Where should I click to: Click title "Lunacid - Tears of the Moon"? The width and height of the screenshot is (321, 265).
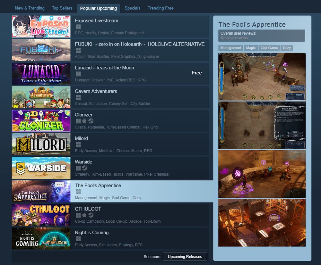pyautogui.click(x=104, y=68)
